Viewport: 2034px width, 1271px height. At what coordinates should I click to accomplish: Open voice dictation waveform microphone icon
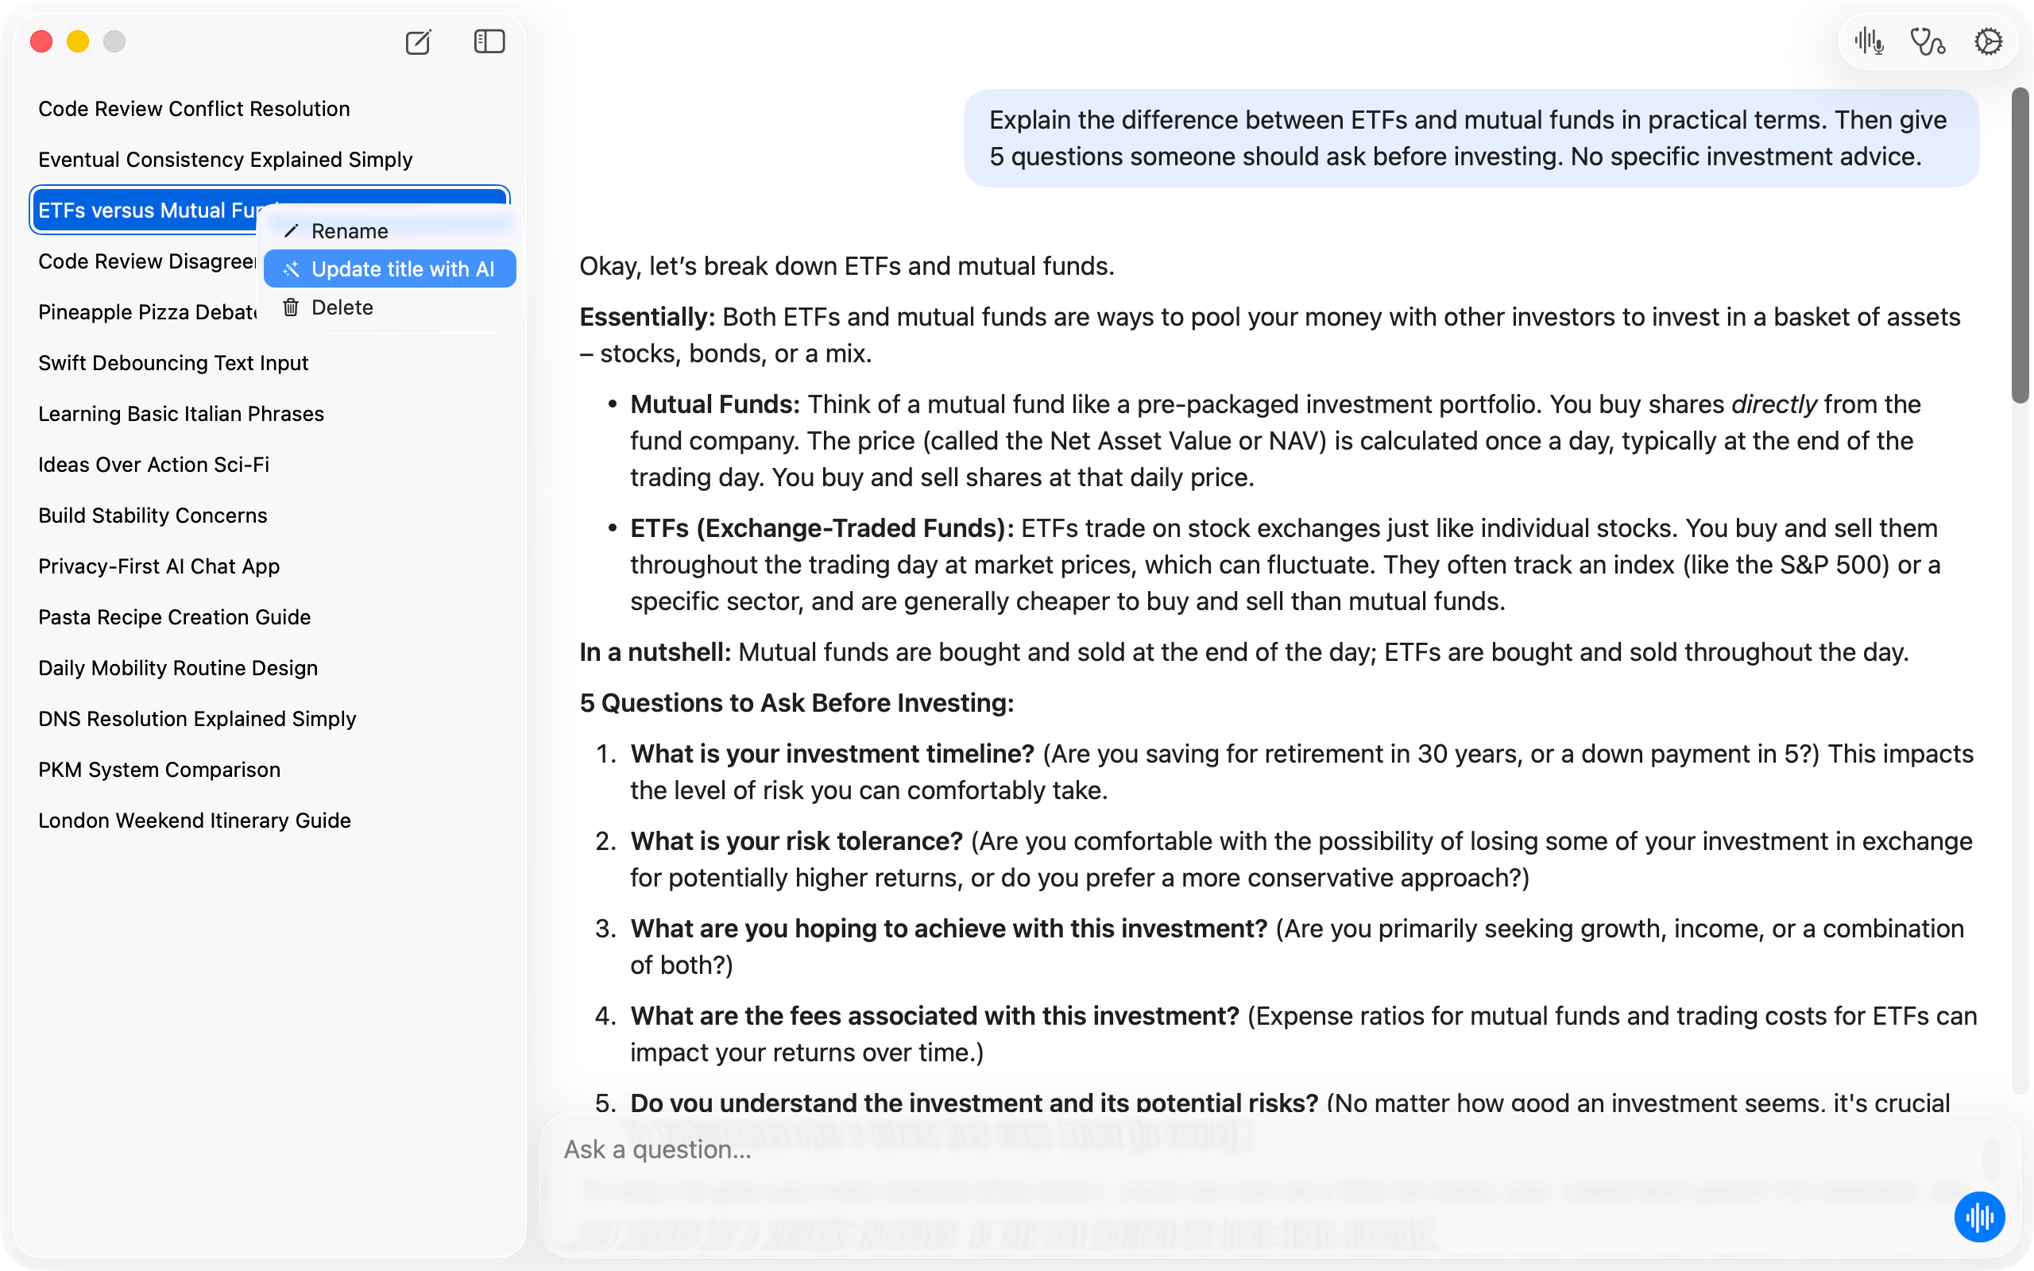click(x=1870, y=41)
